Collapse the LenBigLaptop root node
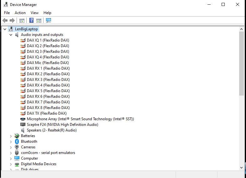Screen dimensions: 246x178 (5, 29)
